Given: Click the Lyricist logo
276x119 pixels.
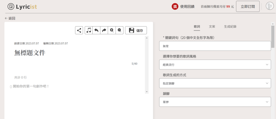Looking at the screenshot, I should point(22,6).
